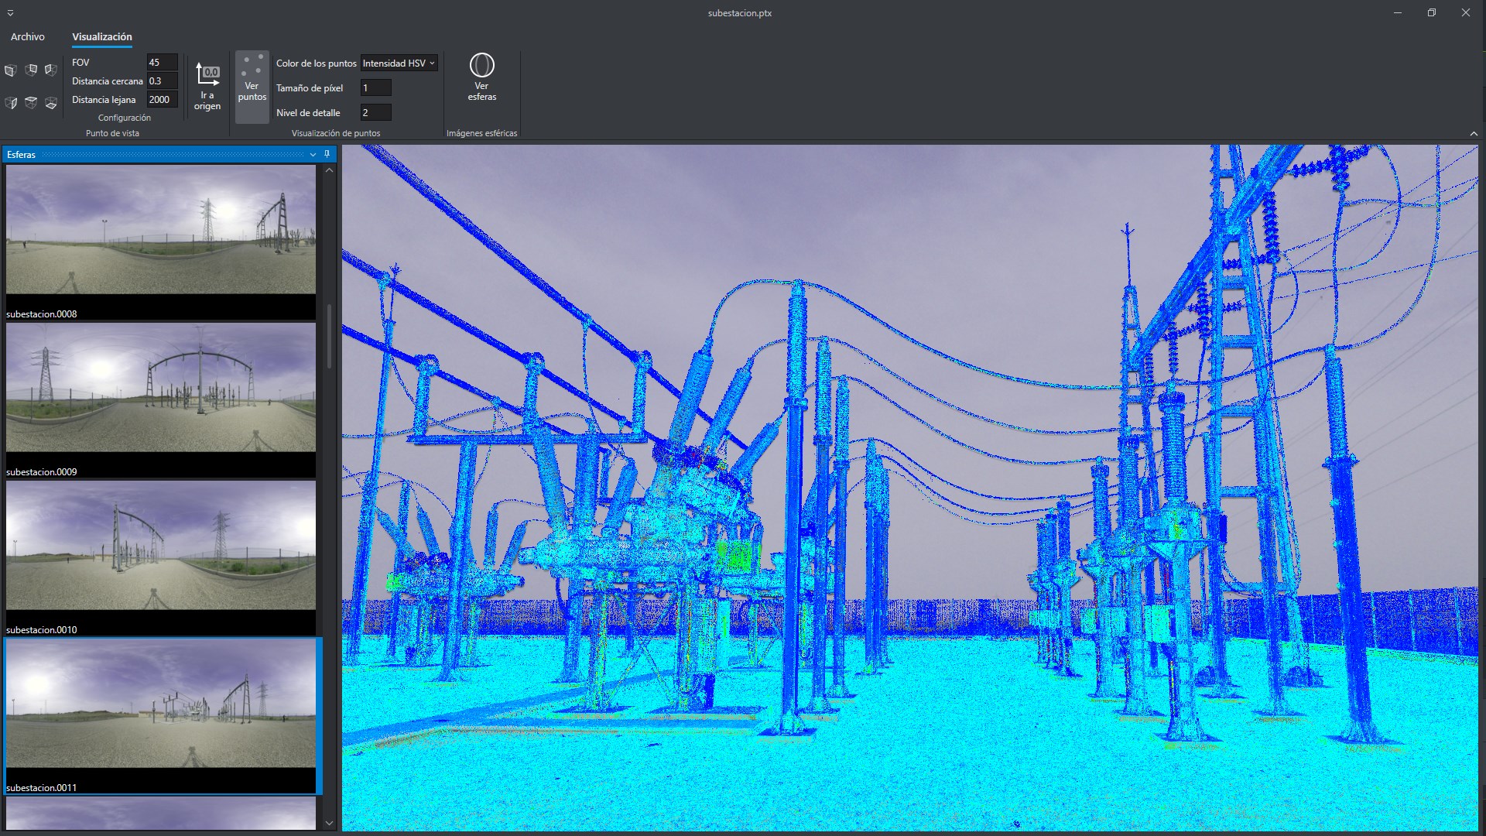Open the Esferas panel options chevron
The image size is (1486, 836).
click(313, 155)
